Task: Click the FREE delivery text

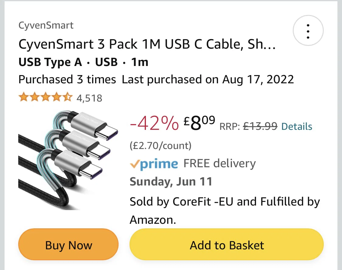Action: (x=219, y=164)
